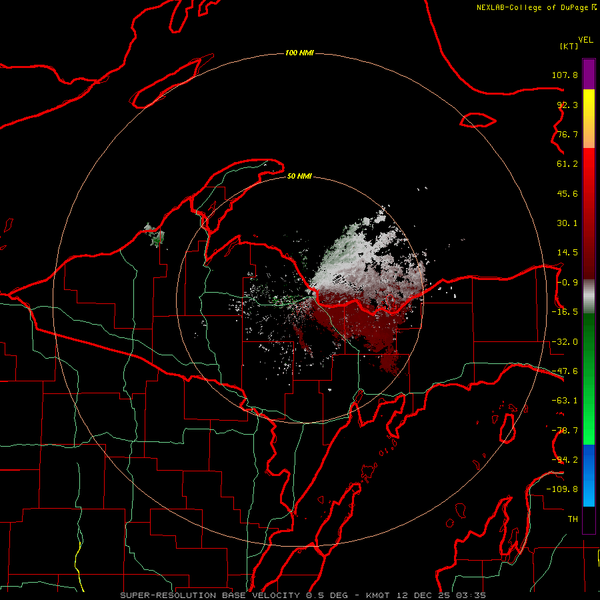Click the -32.0 velocity scale value
The image size is (600, 600).
(565, 342)
